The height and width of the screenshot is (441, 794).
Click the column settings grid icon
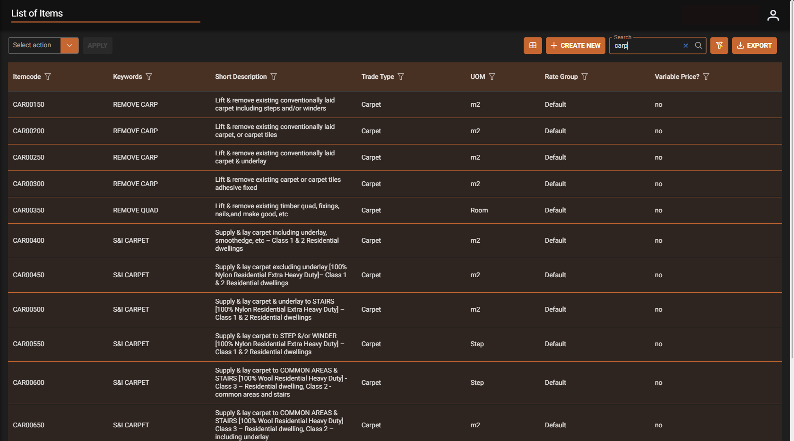(x=533, y=45)
